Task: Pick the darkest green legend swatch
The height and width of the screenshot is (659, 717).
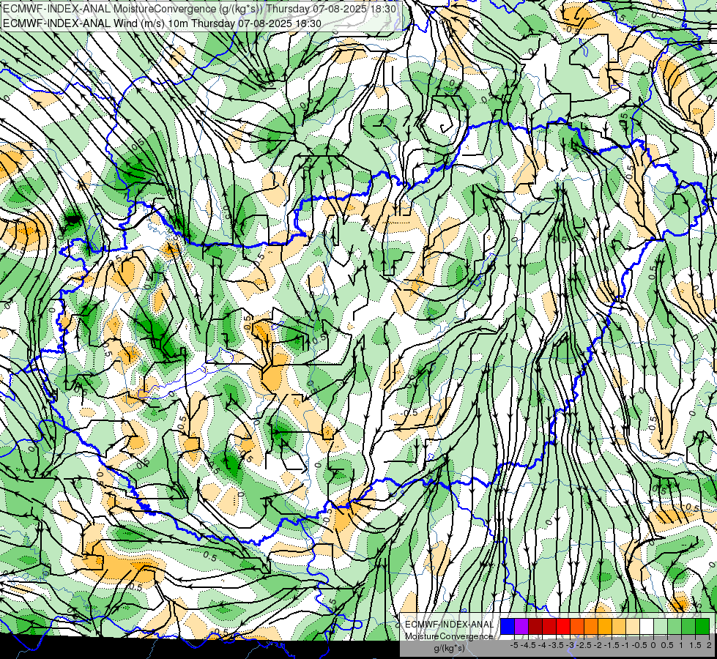Action: (x=702, y=626)
